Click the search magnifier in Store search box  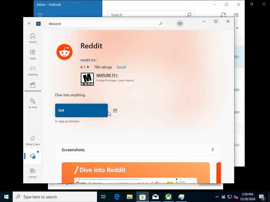tap(161, 23)
